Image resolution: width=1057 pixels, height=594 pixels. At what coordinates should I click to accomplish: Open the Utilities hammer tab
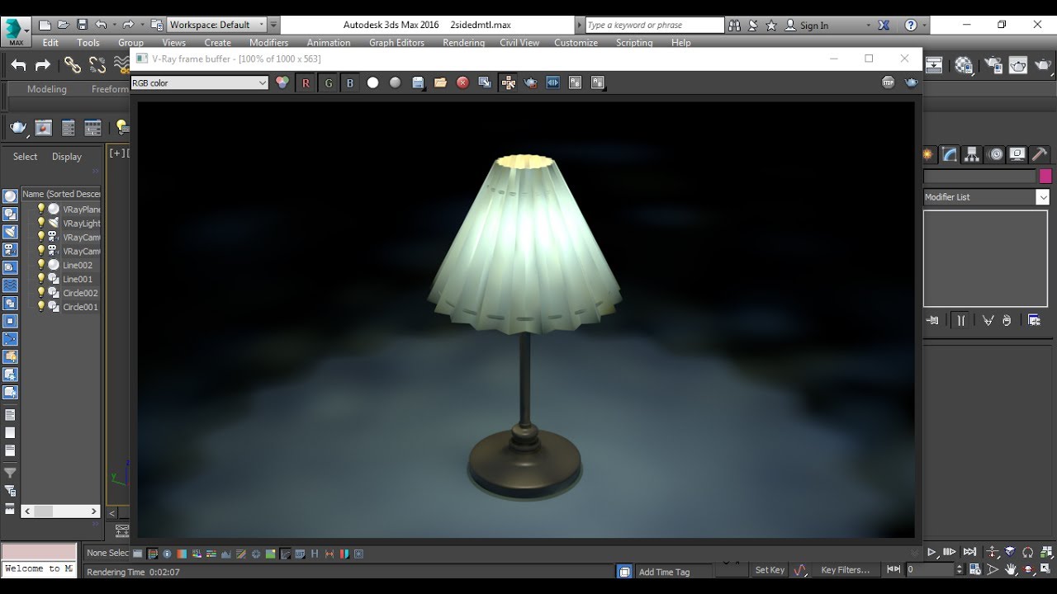pos(1040,154)
